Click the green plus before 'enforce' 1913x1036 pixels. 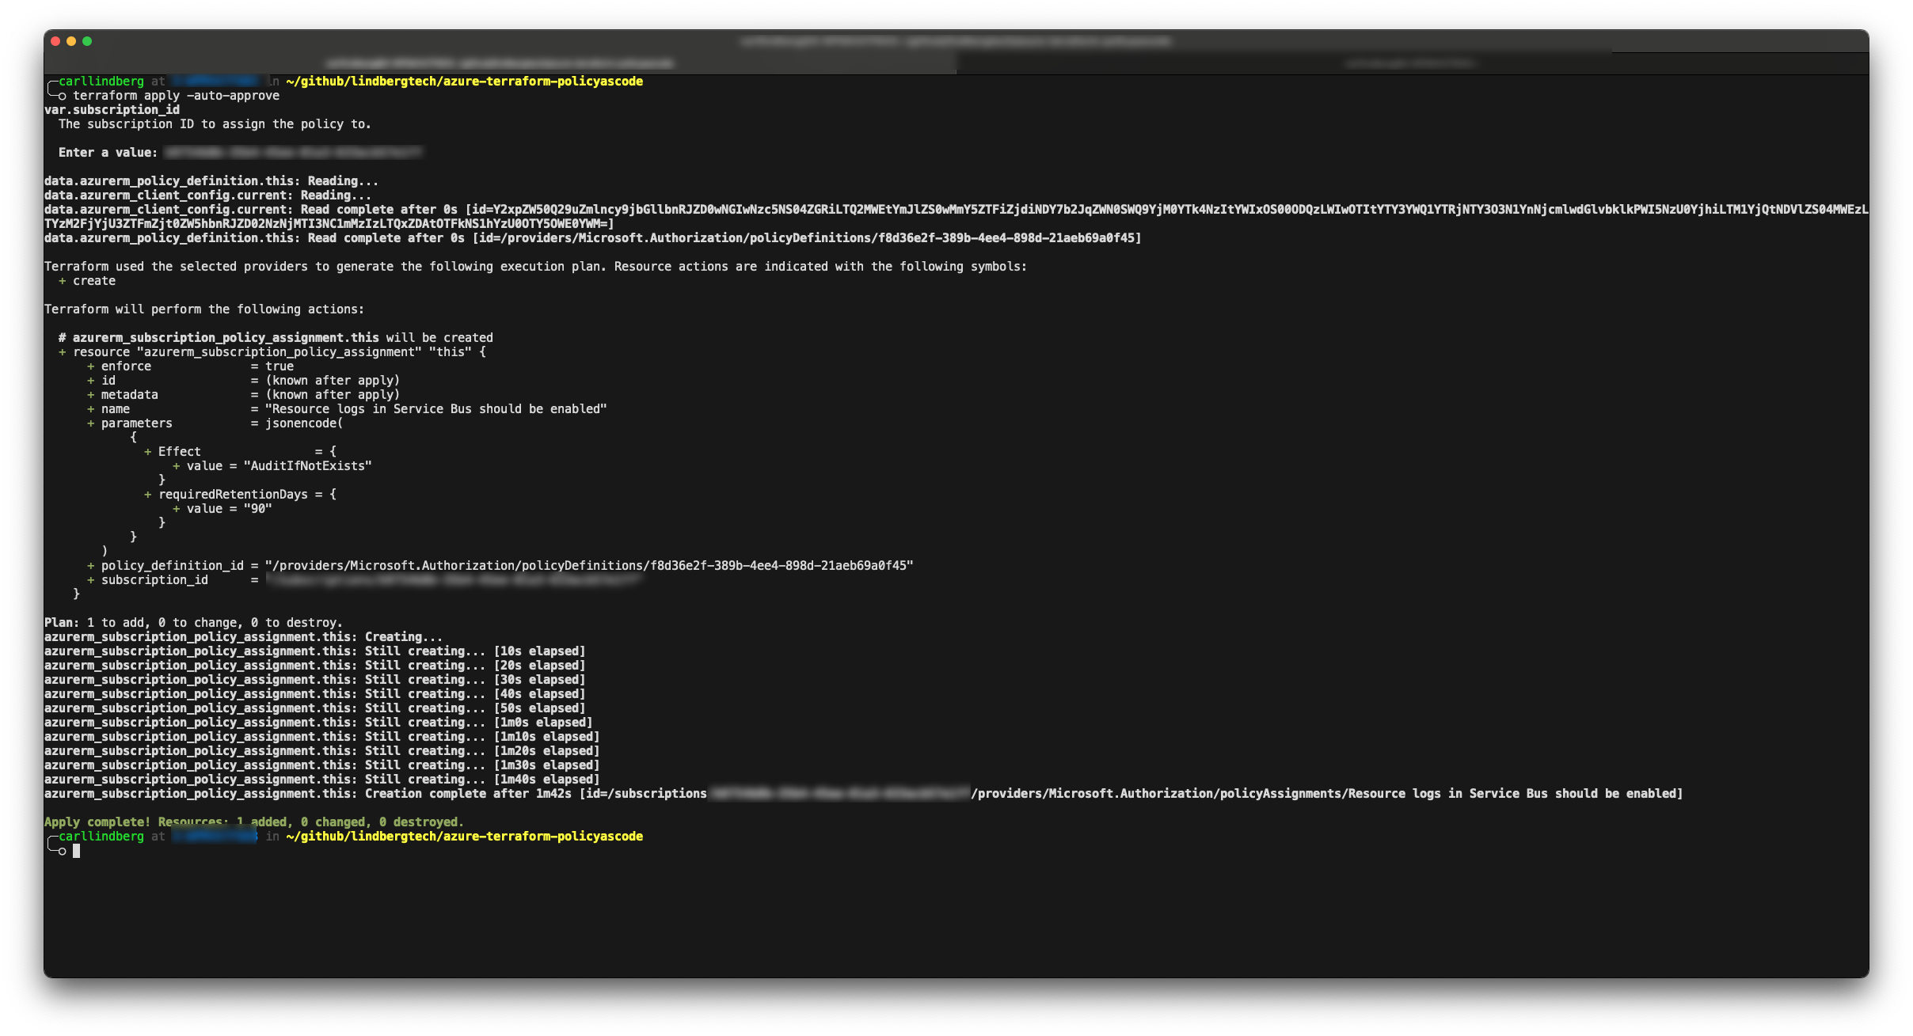pyautogui.click(x=90, y=366)
